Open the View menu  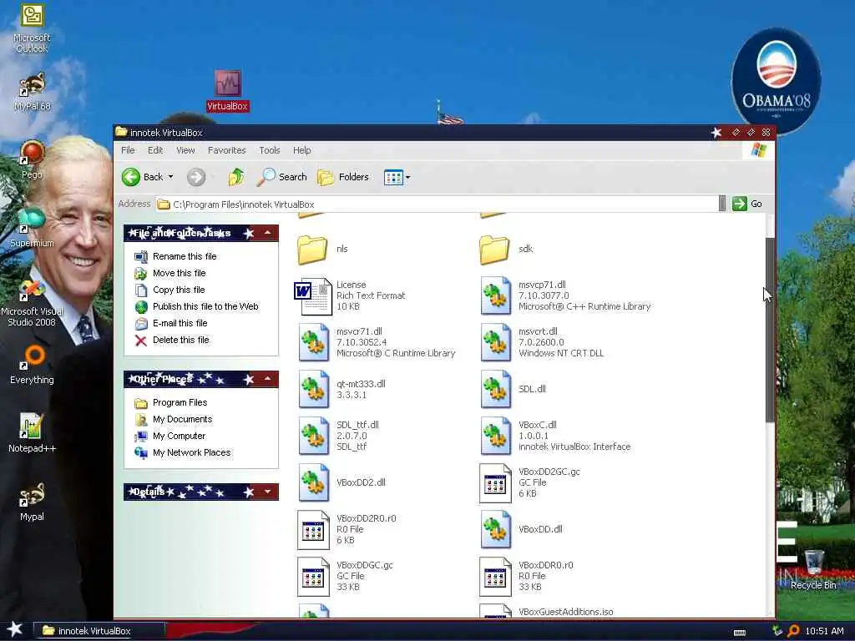tap(185, 150)
